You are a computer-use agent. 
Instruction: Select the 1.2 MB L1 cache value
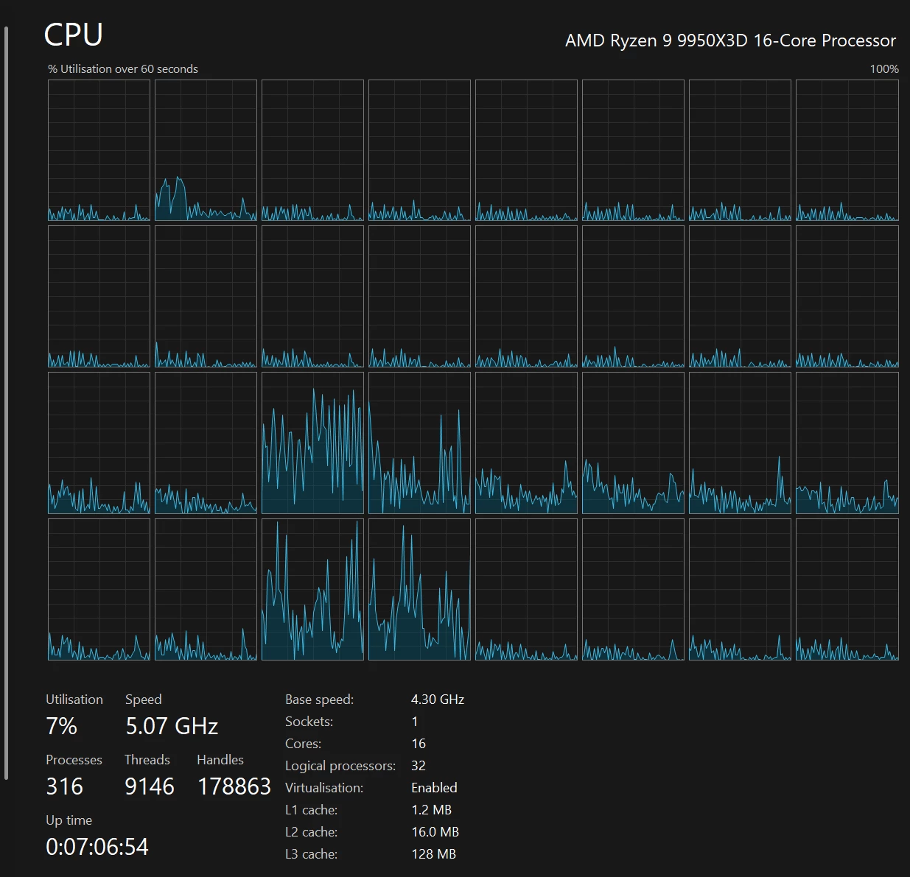[x=432, y=810]
